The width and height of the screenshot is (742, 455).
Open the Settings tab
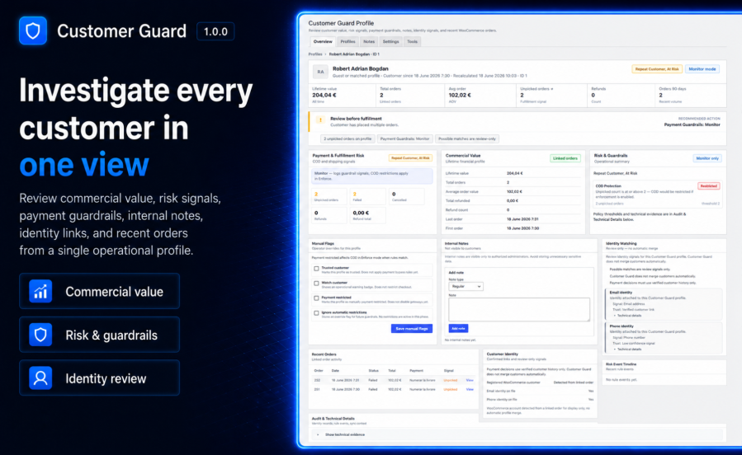pos(391,41)
